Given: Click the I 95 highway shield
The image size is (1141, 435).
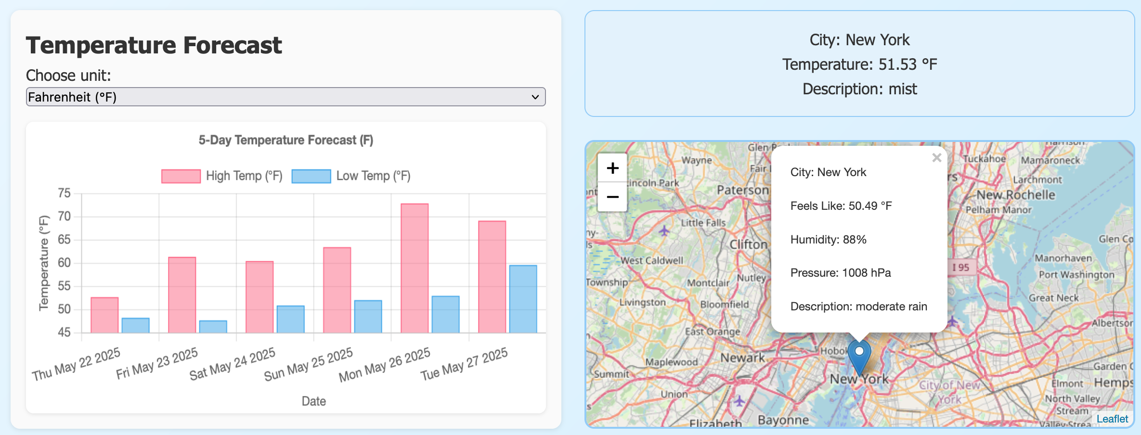Looking at the screenshot, I should pos(961,268).
